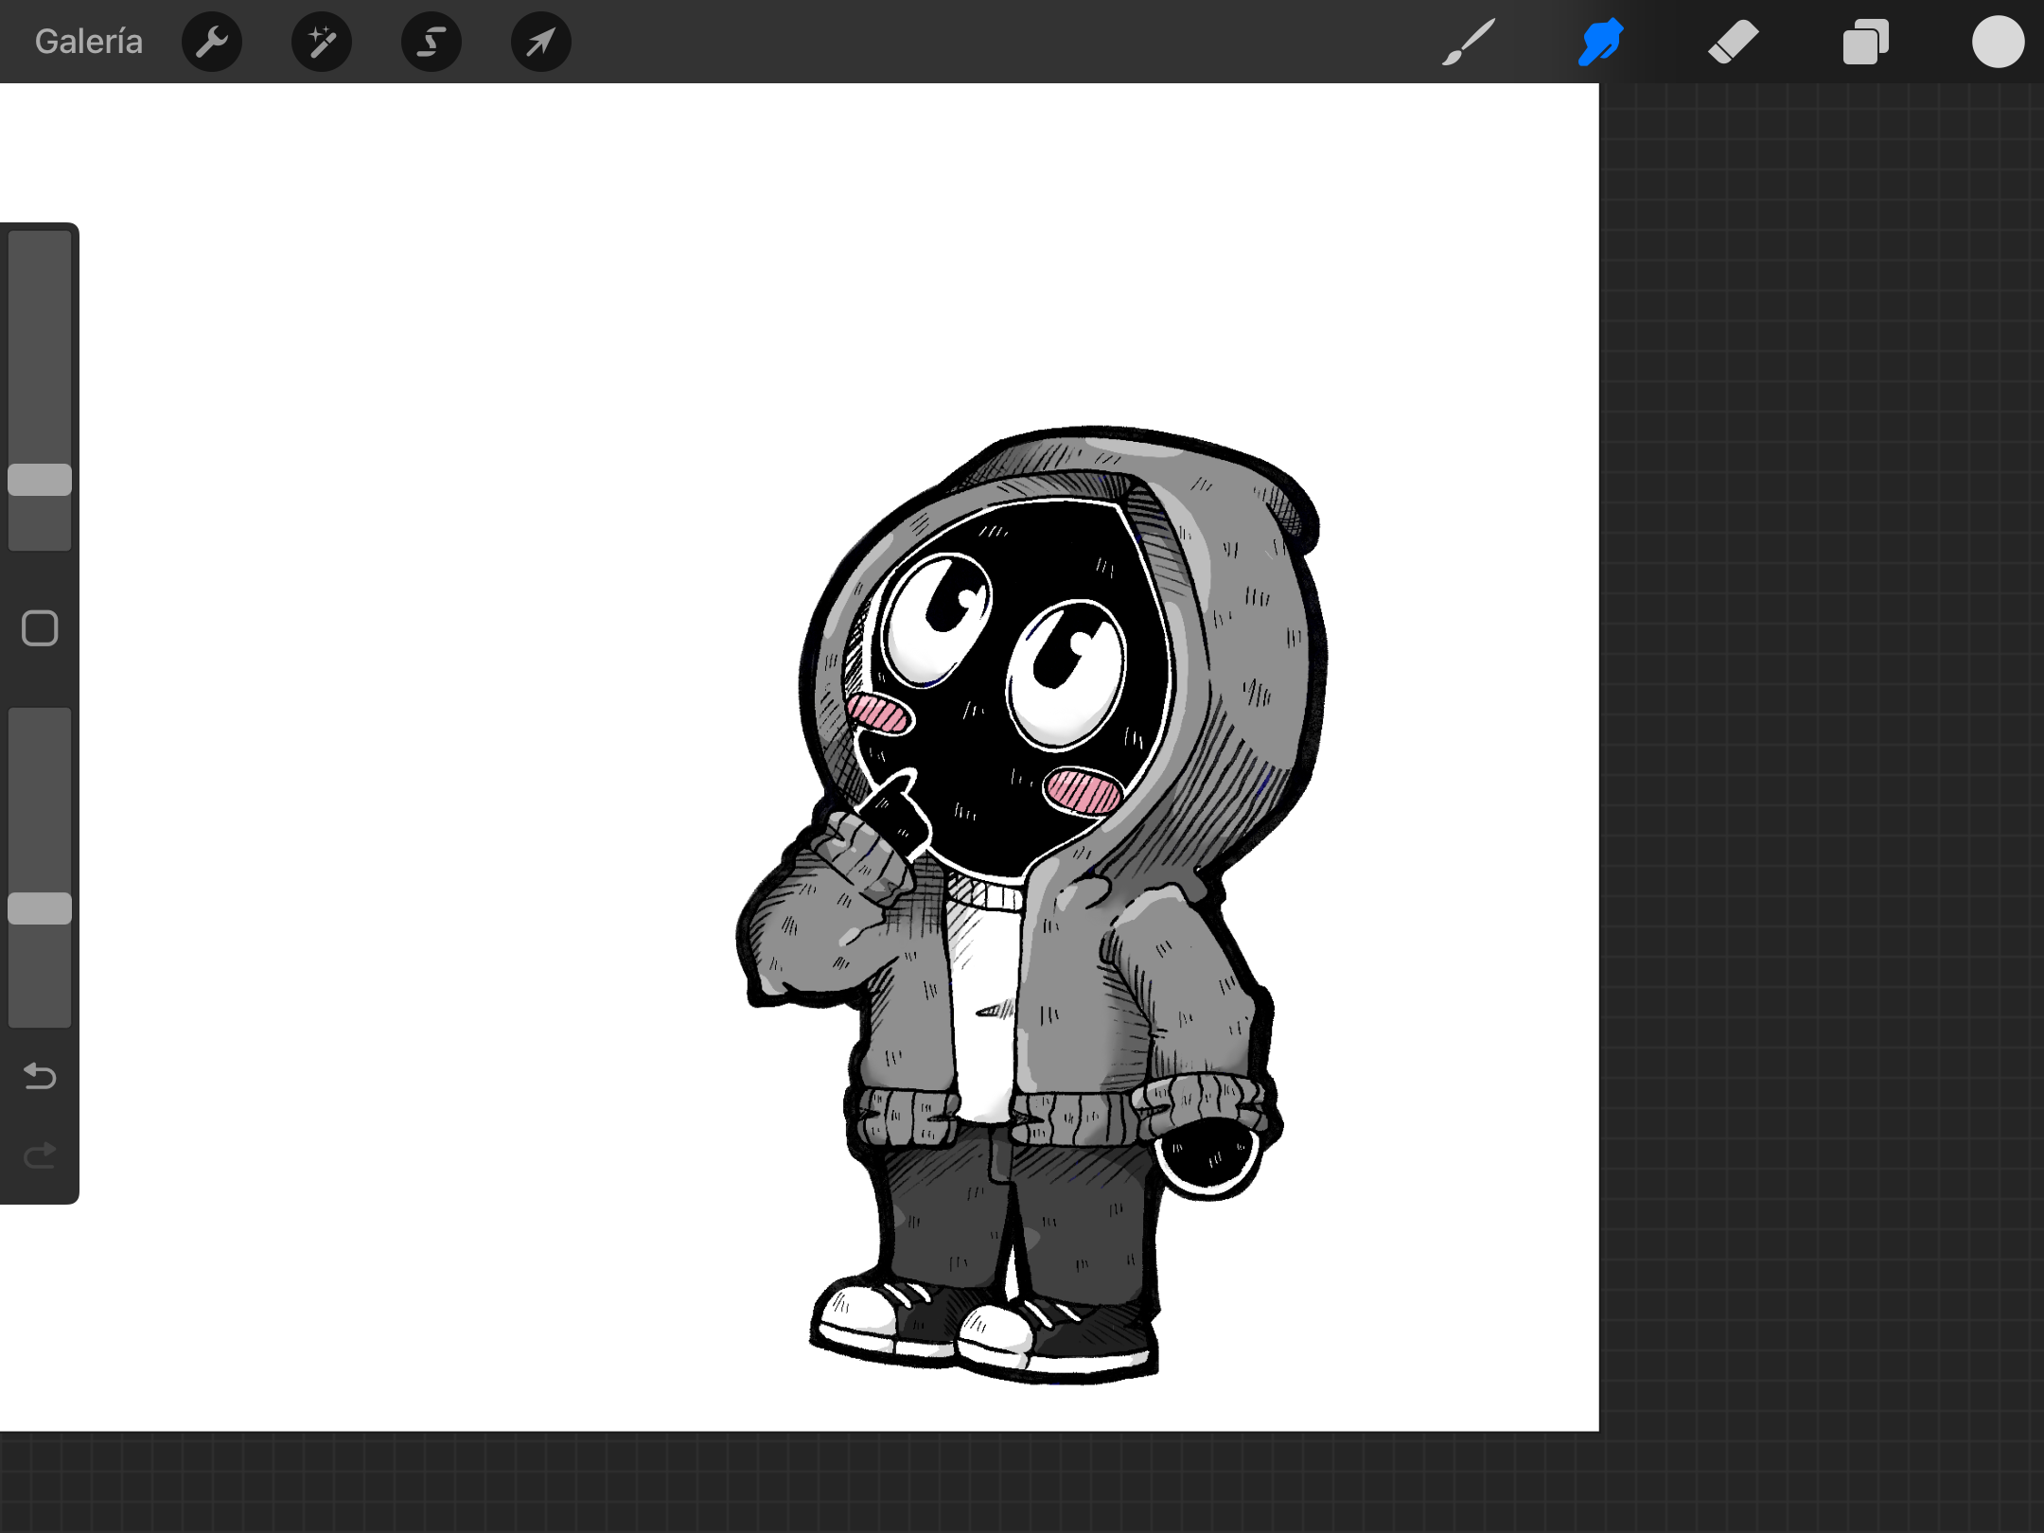The height and width of the screenshot is (1533, 2044).
Task: Undo the last action
Action: 40,1076
